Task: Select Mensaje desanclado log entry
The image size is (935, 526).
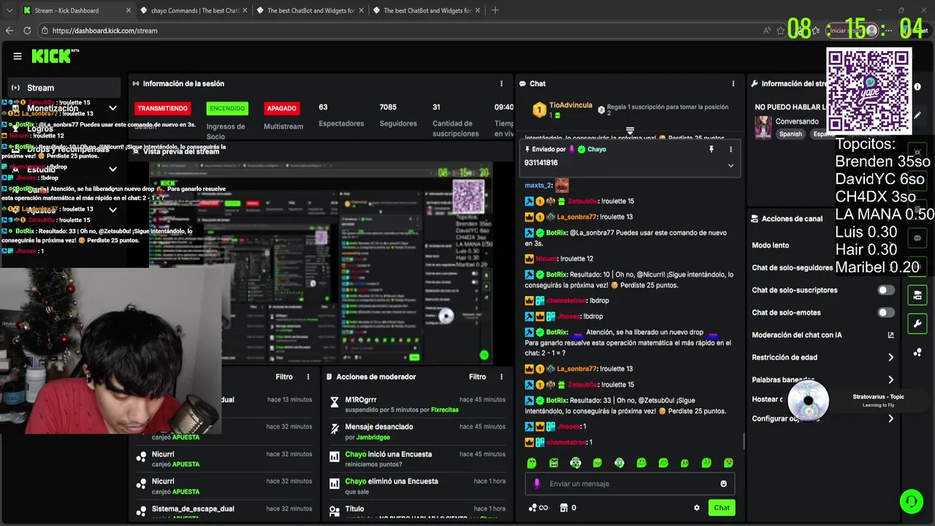Action: [x=416, y=431]
